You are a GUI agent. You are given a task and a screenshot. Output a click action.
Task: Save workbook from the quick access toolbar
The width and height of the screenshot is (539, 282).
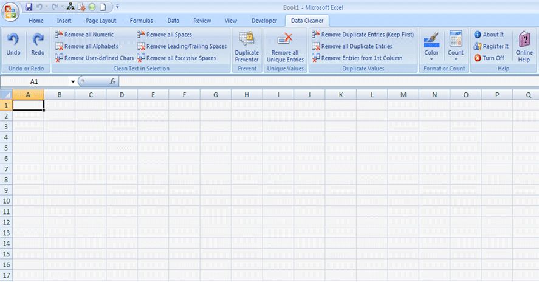(29, 7)
